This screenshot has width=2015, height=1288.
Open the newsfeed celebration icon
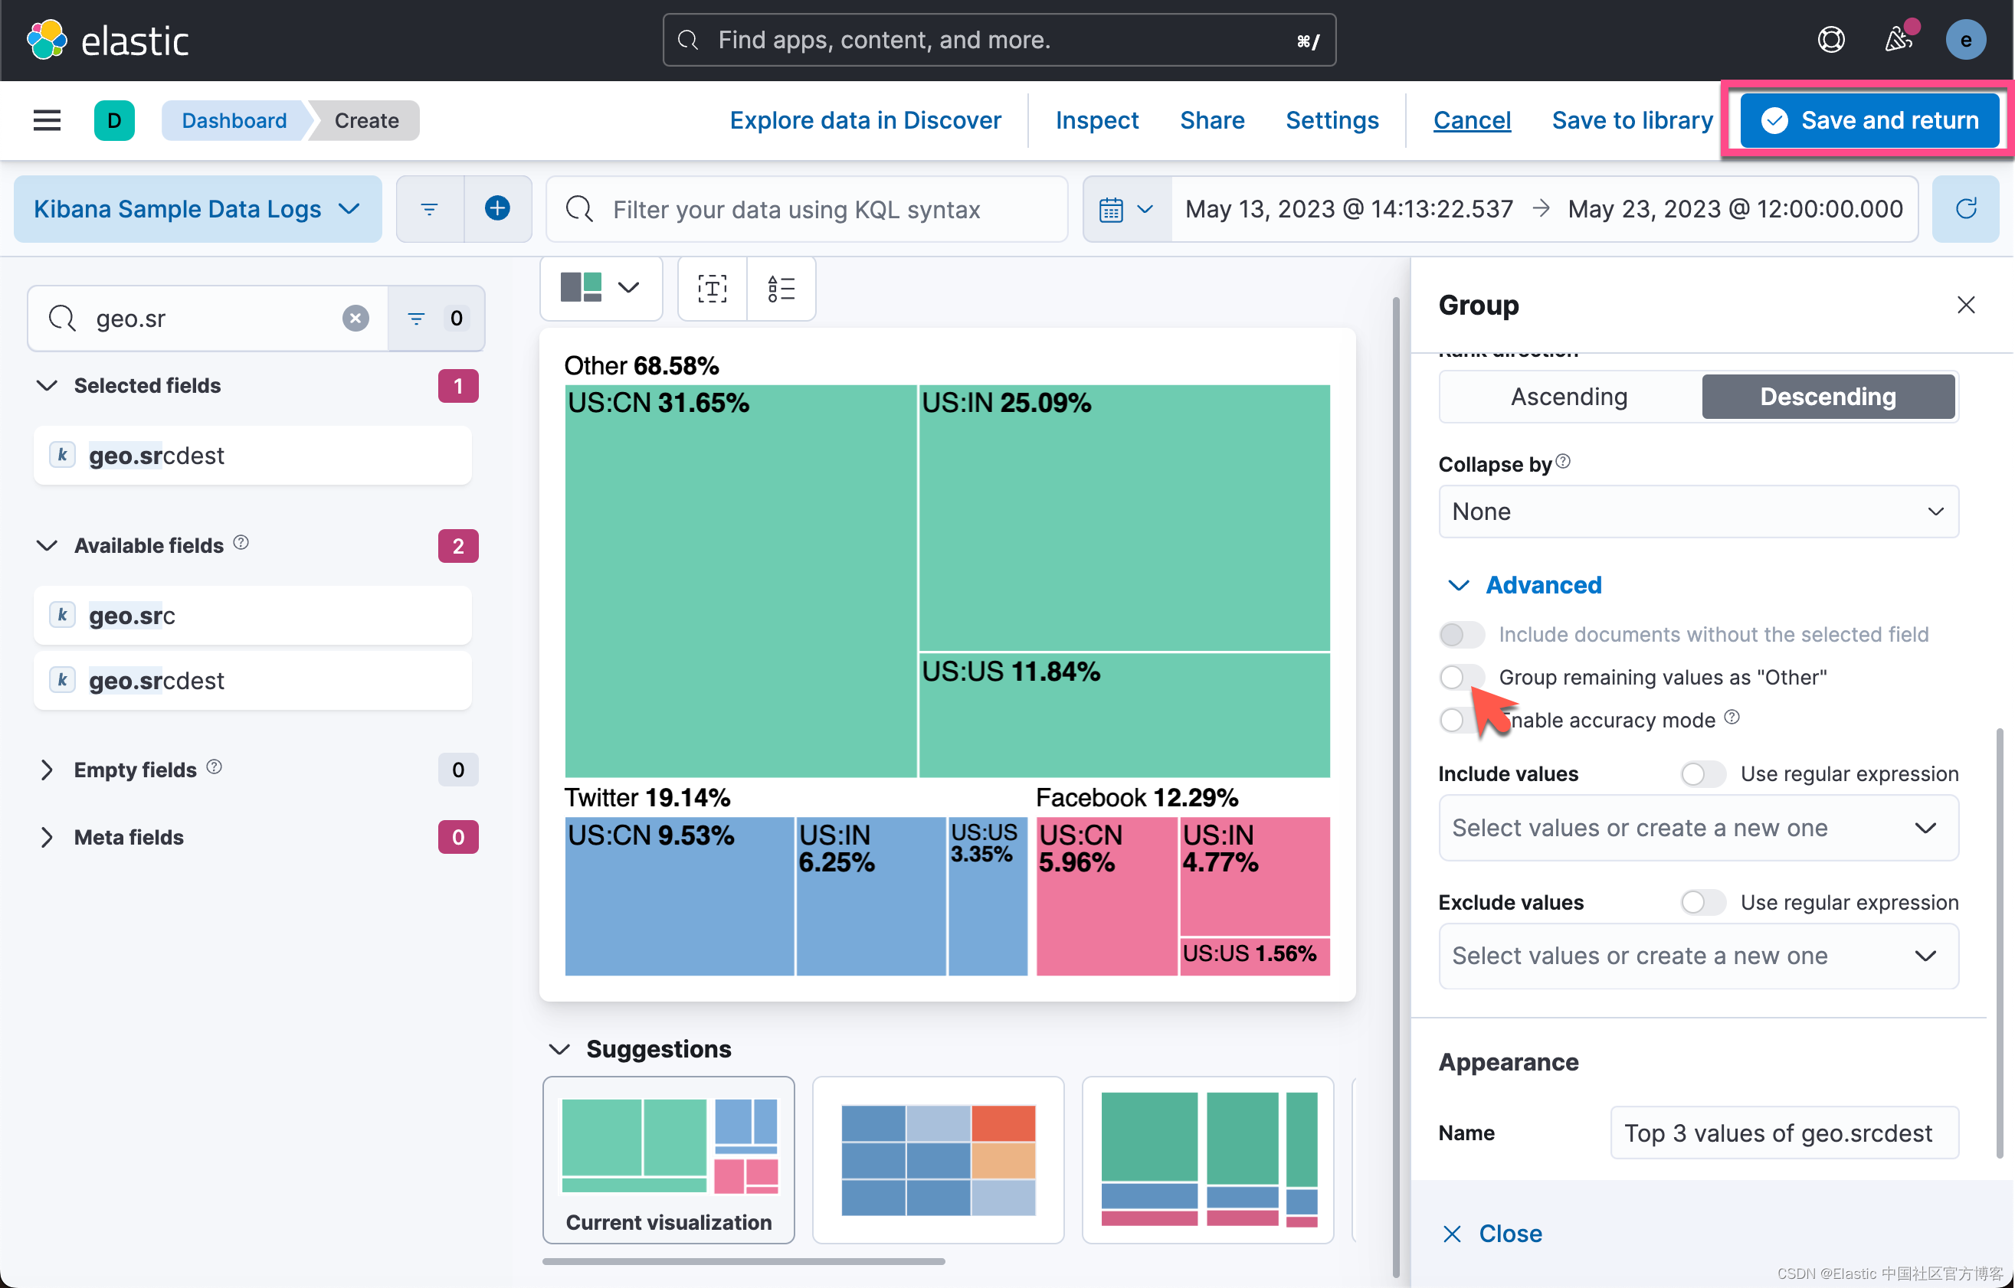tap(1898, 39)
